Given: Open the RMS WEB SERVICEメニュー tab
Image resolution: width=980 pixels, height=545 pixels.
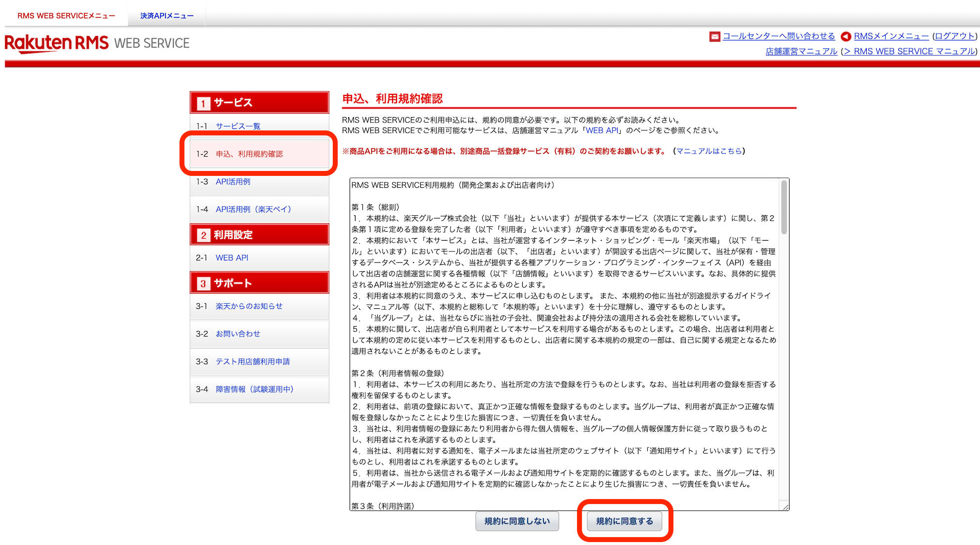Looking at the screenshot, I should tap(66, 16).
